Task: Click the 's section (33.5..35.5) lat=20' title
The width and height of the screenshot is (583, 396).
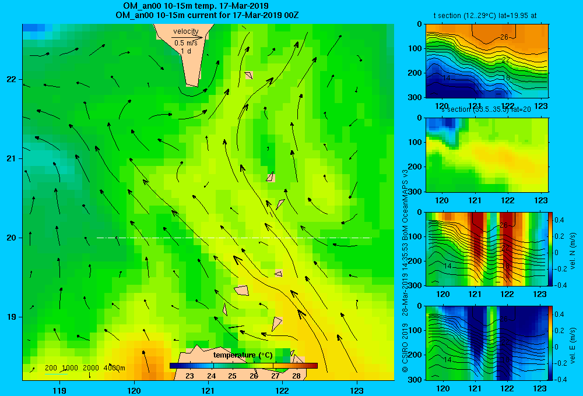Action: point(486,109)
